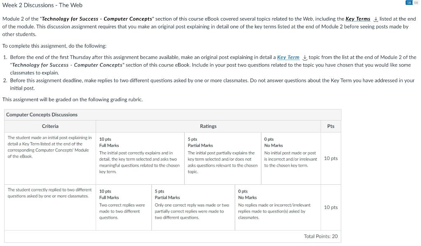
Task: Click the Criteria column header
Action: click(50, 126)
